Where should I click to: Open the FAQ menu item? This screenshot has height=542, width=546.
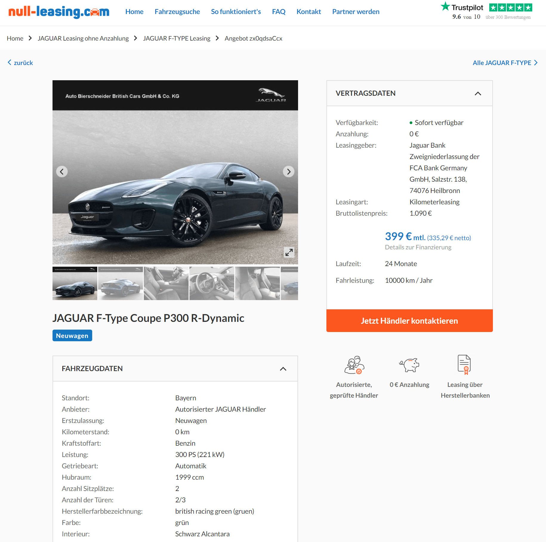[x=279, y=12]
